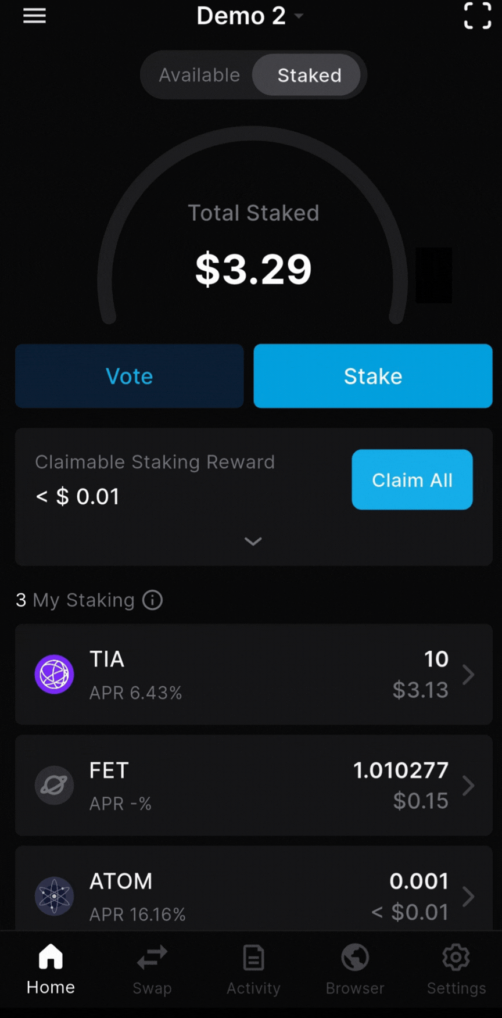Claim all staking rewards

pyautogui.click(x=412, y=479)
